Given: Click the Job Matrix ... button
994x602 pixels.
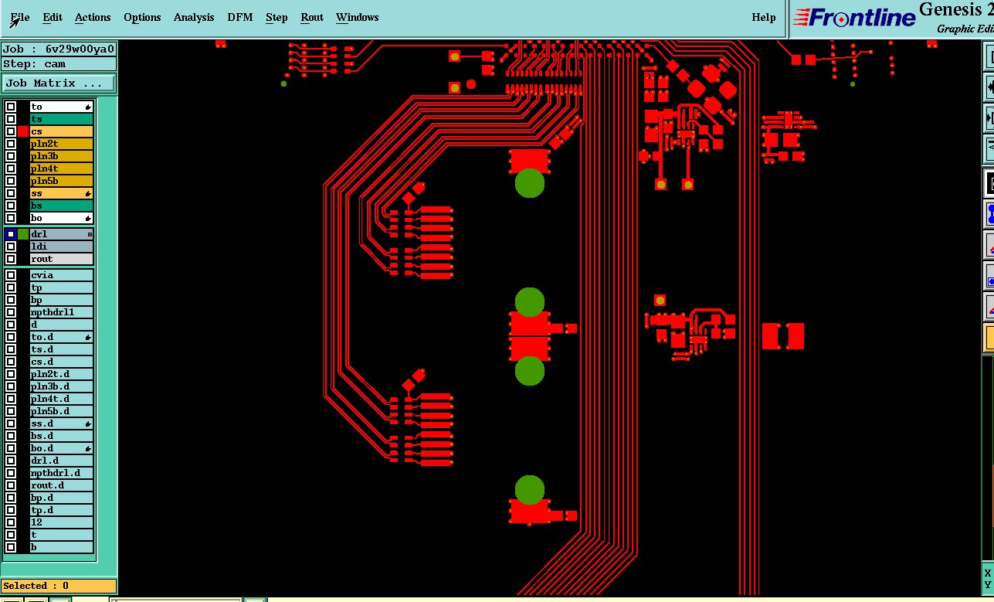Looking at the screenshot, I should click(59, 83).
